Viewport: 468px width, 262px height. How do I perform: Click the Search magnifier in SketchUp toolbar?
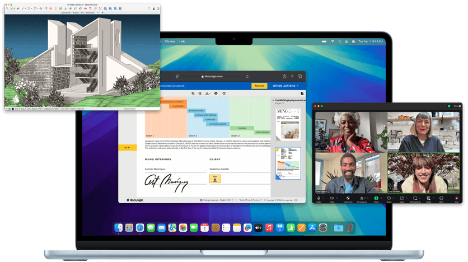7,8
